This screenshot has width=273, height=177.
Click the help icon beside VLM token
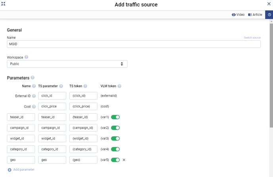pos(119,86)
